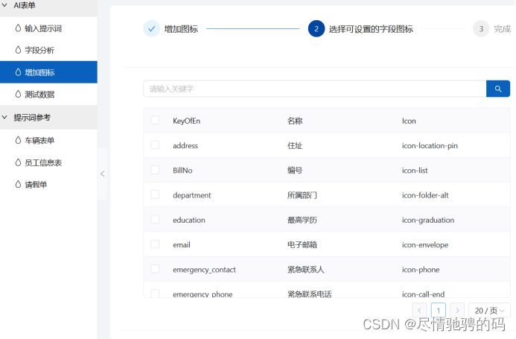516x339 pixels.
Task: Open the 输入提示词 menu item
Action: (x=48, y=28)
